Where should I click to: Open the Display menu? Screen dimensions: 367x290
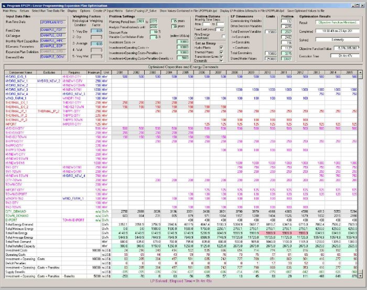point(71,10)
